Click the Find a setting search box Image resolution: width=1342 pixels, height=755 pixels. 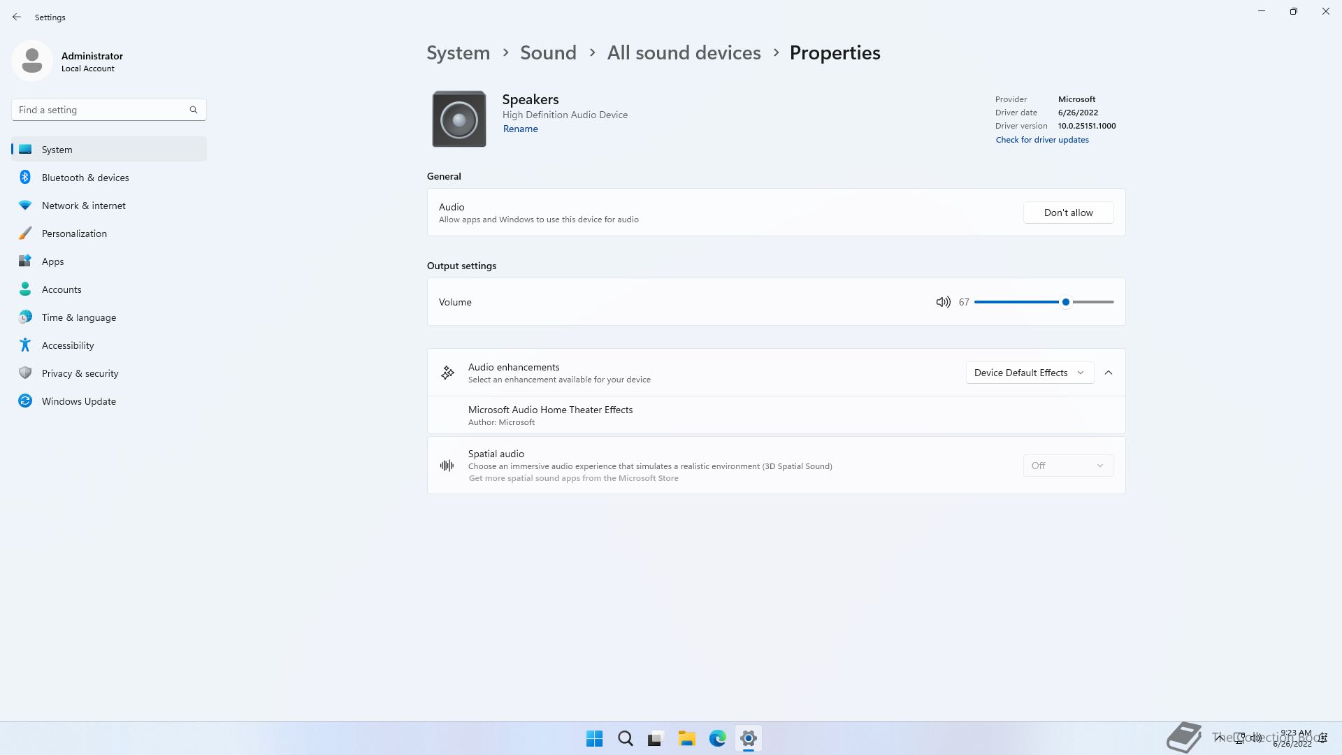[101, 110]
